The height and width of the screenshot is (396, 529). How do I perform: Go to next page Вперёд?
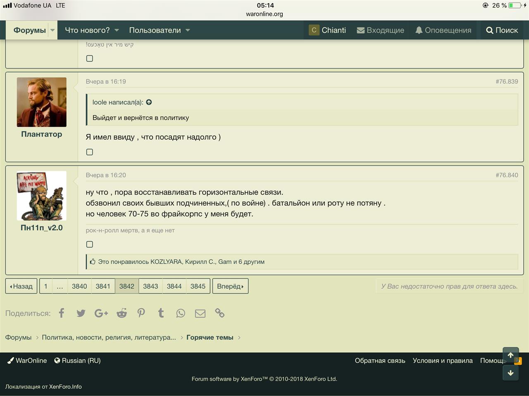230,286
